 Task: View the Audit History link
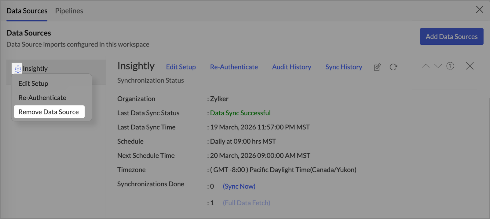point(291,67)
